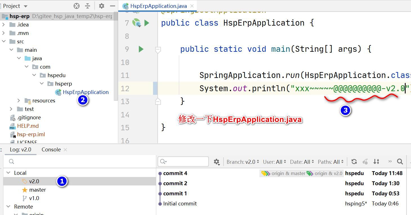Screen dimensions: 411x215
Task: Expand the resources folder in project tree
Action: (19, 100)
